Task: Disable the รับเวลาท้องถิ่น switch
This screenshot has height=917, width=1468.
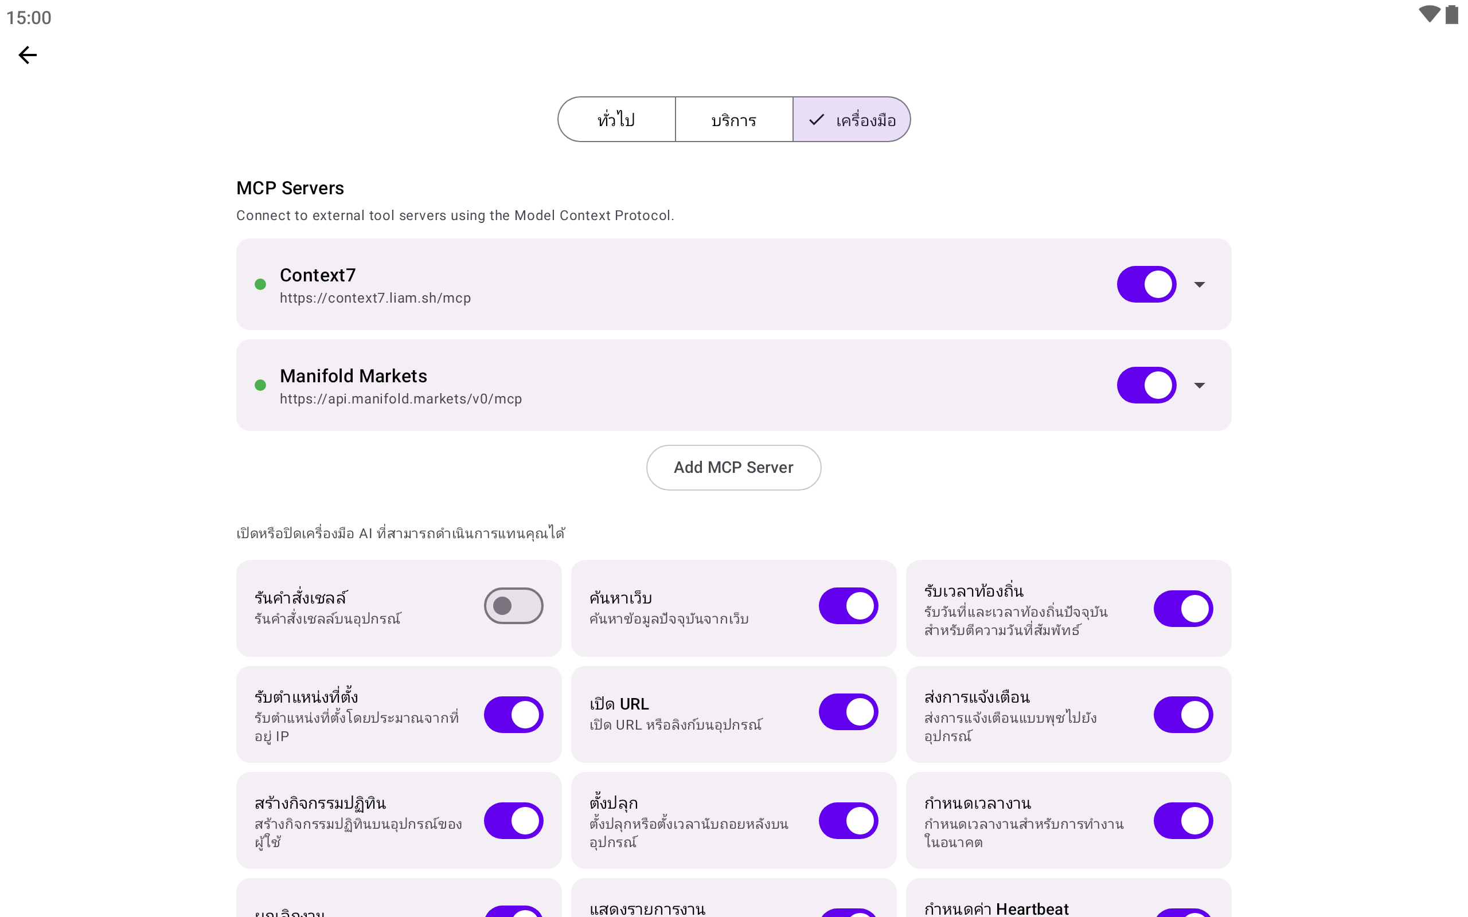Action: (1183, 608)
